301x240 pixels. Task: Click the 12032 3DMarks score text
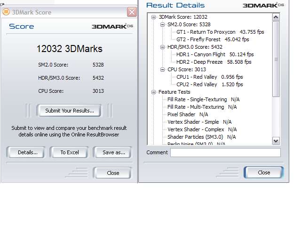tap(69, 49)
